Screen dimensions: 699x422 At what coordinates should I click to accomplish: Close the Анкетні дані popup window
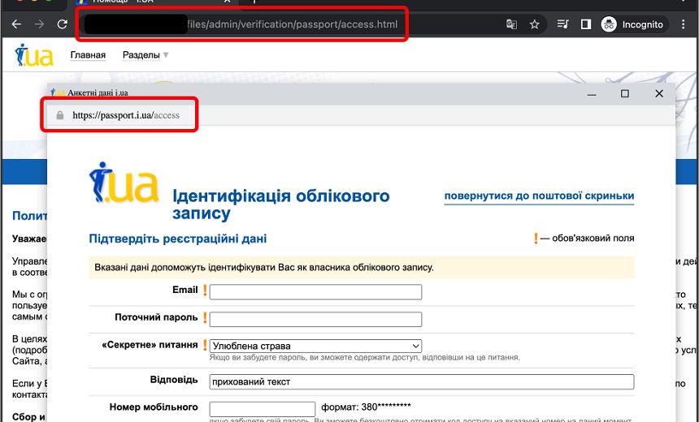coord(659,93)
